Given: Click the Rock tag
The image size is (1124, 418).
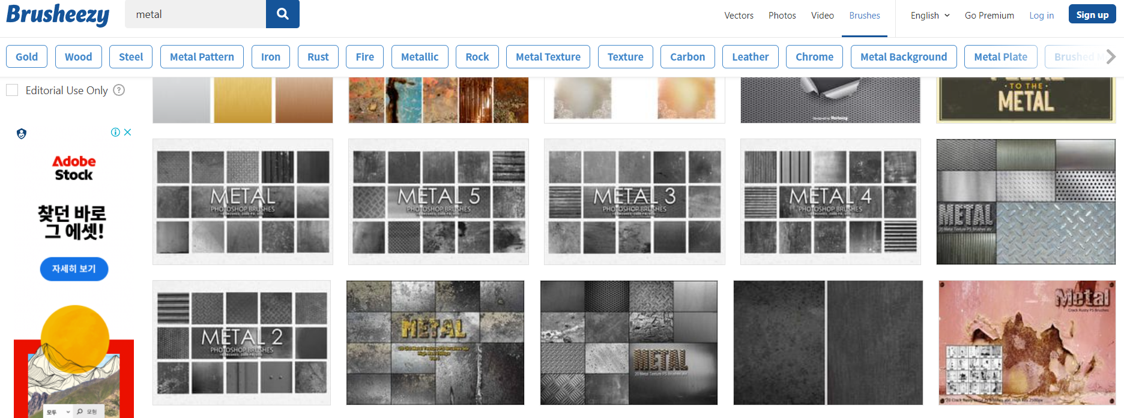Looking at the screenshot, I should coord(477,57).
